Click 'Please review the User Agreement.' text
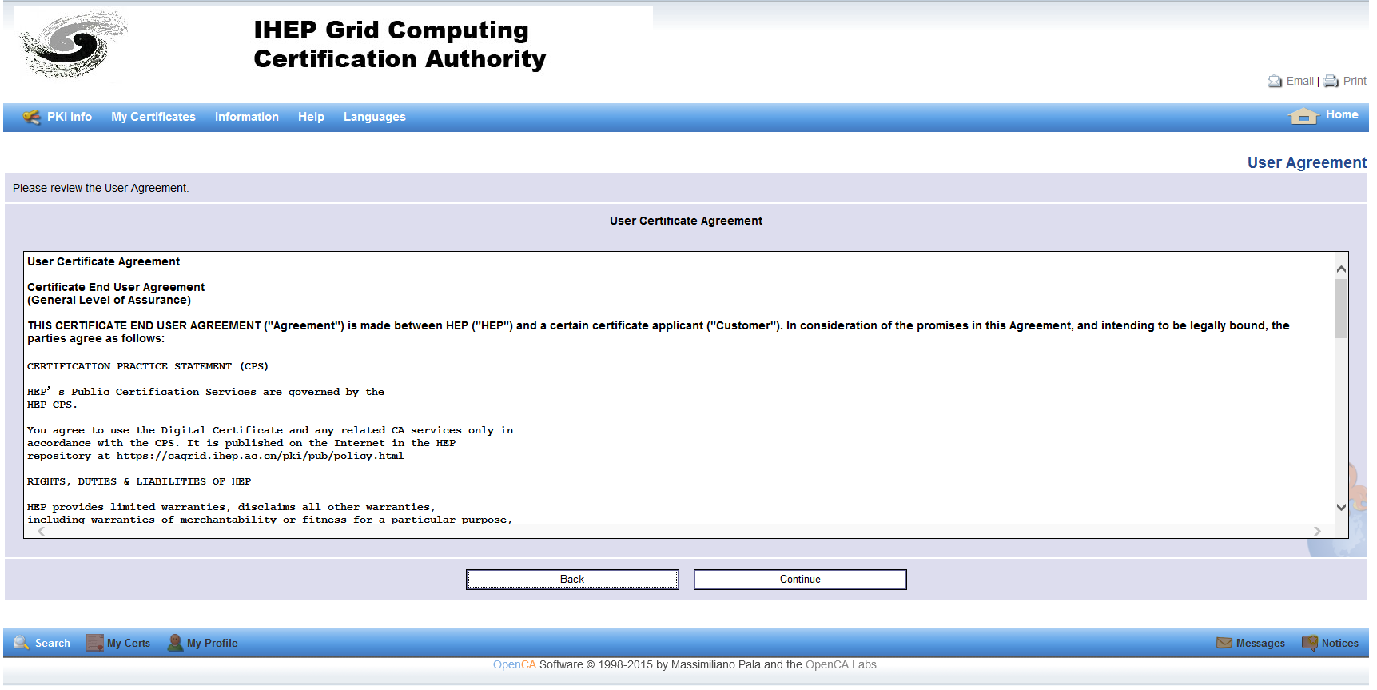The width and height of the screenshot is (1377, 690). [101, 188]
